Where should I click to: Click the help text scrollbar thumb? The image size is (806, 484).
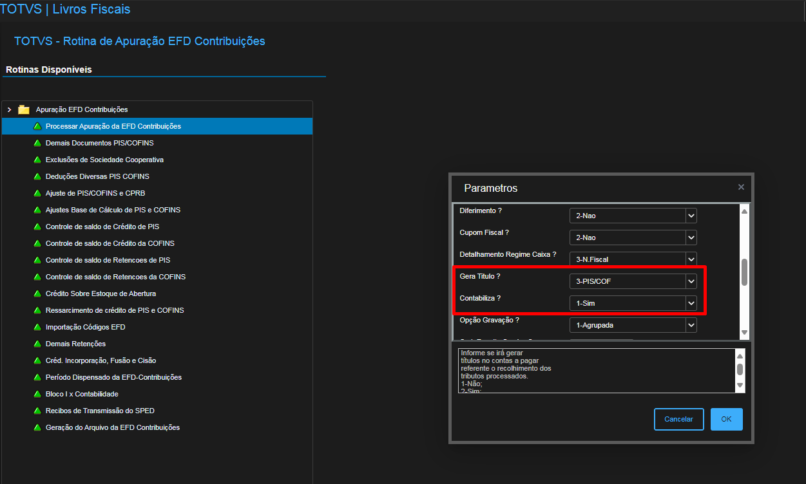[740, 369]
